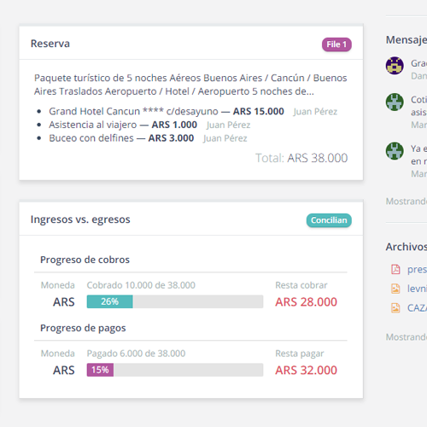Click the red PDF file icon
This screenshot has width=427, height=427.
[395, 269]
